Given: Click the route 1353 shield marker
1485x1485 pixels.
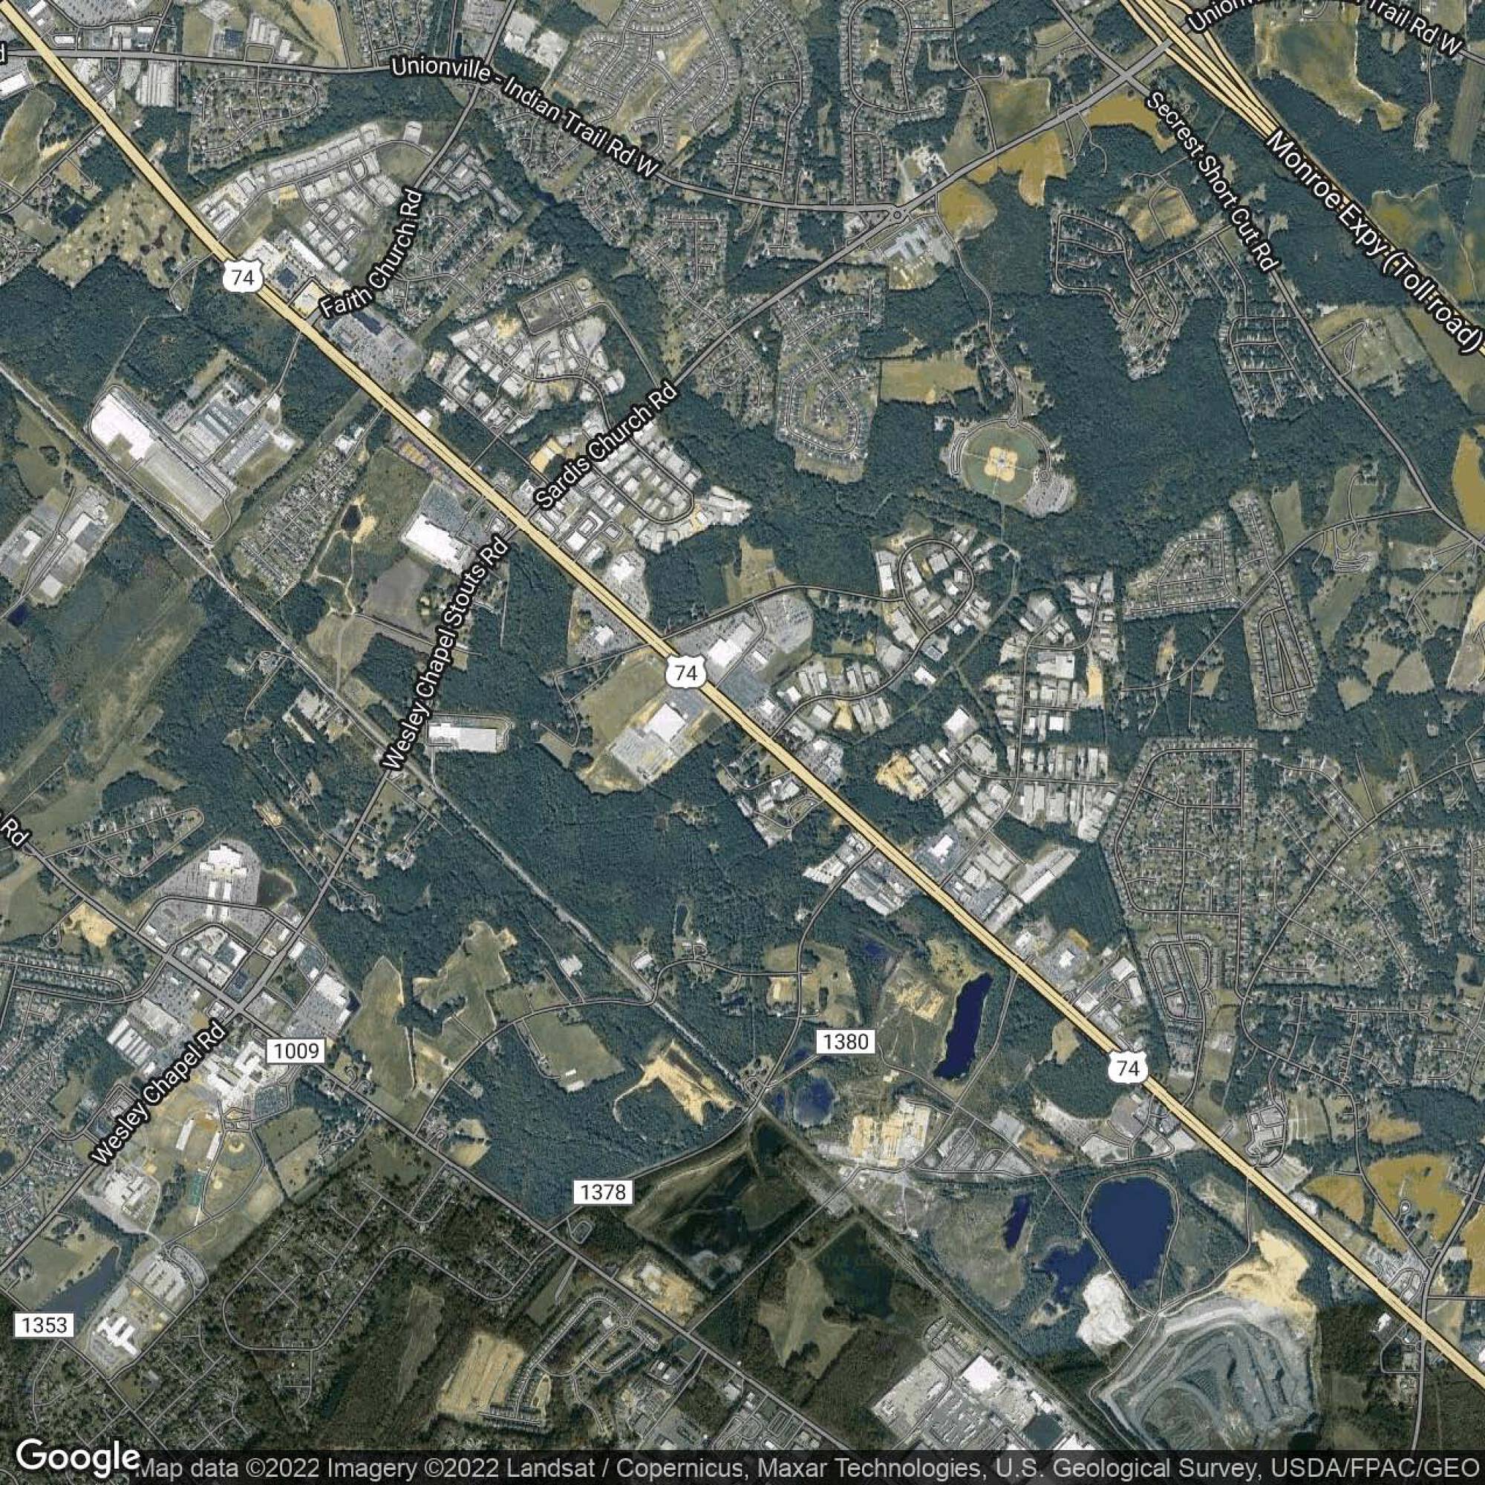Looking at the screenshot, I should coord(44,1325).
